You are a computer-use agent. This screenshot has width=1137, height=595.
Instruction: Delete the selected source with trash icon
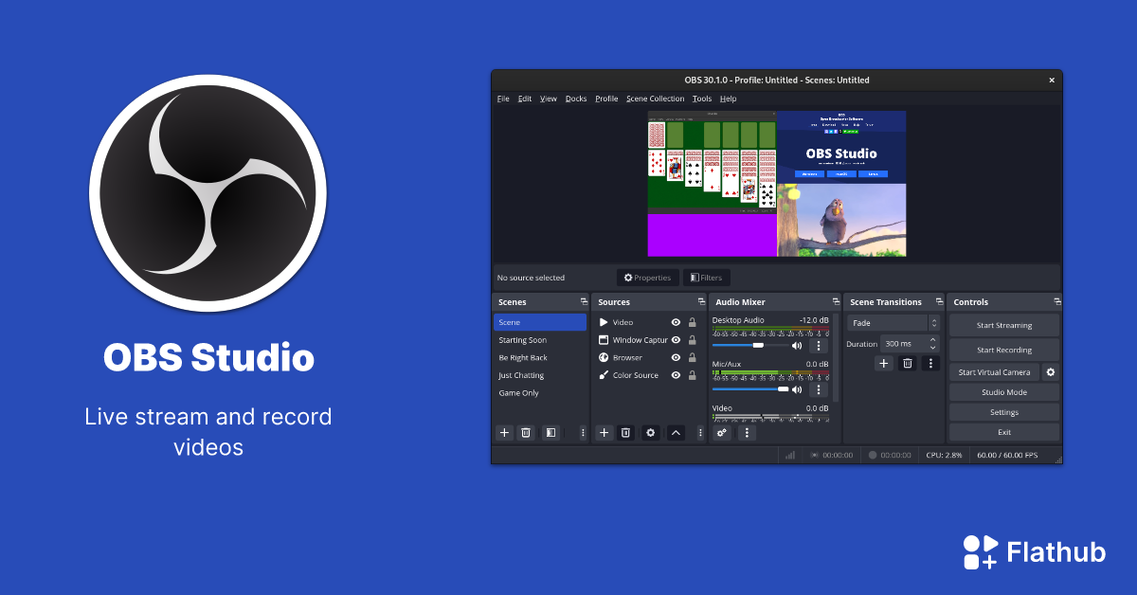coord(625,433)
